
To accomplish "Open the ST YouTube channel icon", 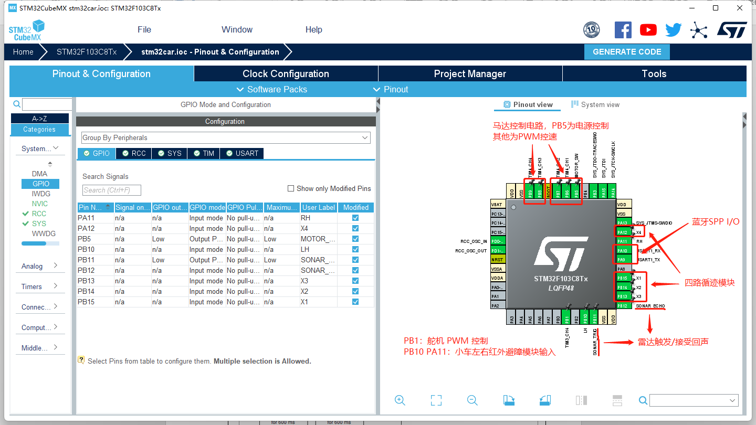I will (648, 30).
